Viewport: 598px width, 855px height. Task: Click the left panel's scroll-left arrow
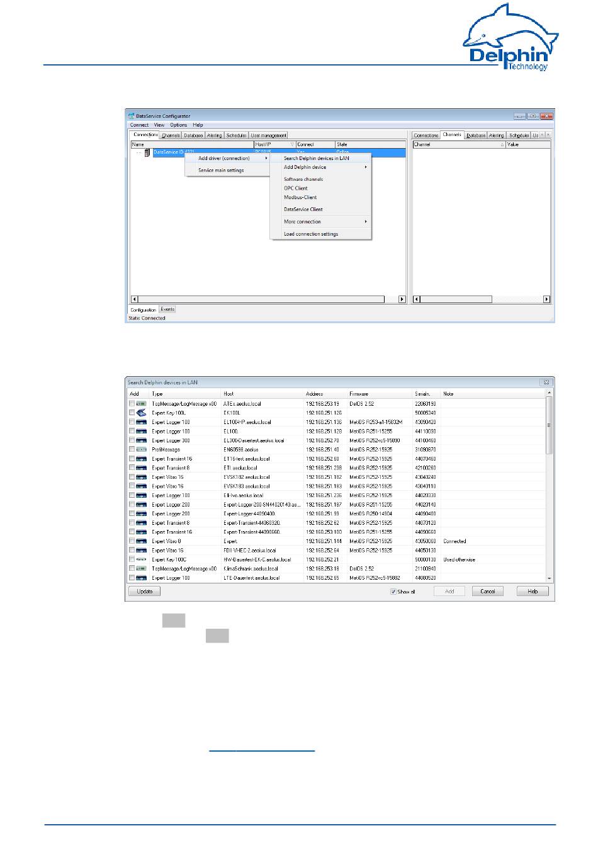click(134, 299)
